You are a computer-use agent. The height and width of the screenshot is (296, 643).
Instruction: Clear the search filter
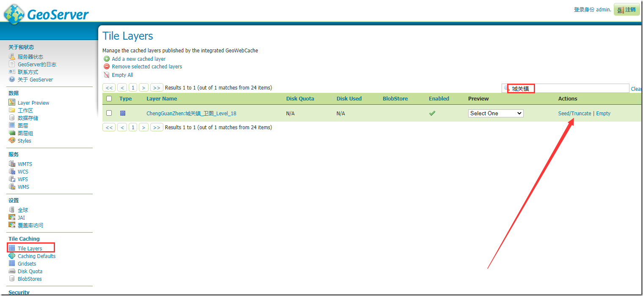(636, 89)
